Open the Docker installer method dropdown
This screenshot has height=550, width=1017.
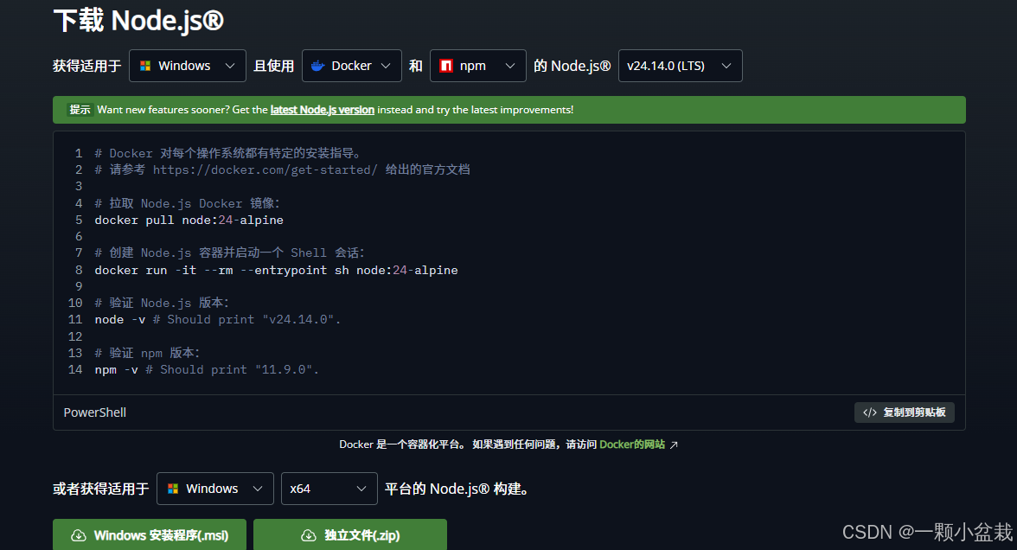[x=351, y=65]
